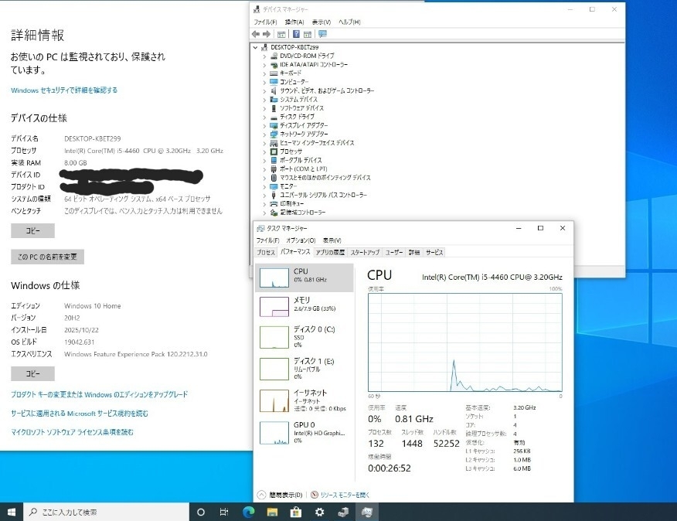Switch to the サービス tab
The image size is (677, 521).
[434, 252]
